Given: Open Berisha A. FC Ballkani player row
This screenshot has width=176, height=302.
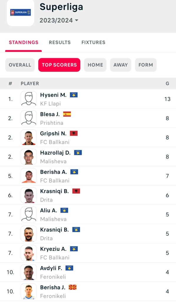Looking at the screenshot, I should tap(88, 176).
